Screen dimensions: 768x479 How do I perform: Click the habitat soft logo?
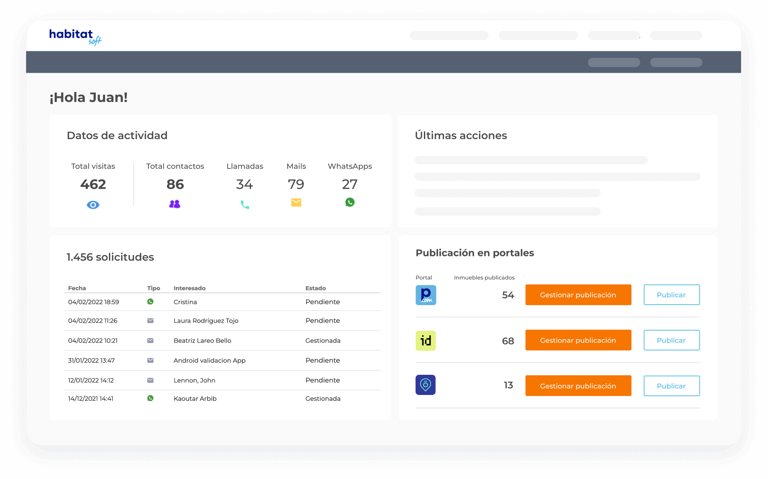click(75, 37)
